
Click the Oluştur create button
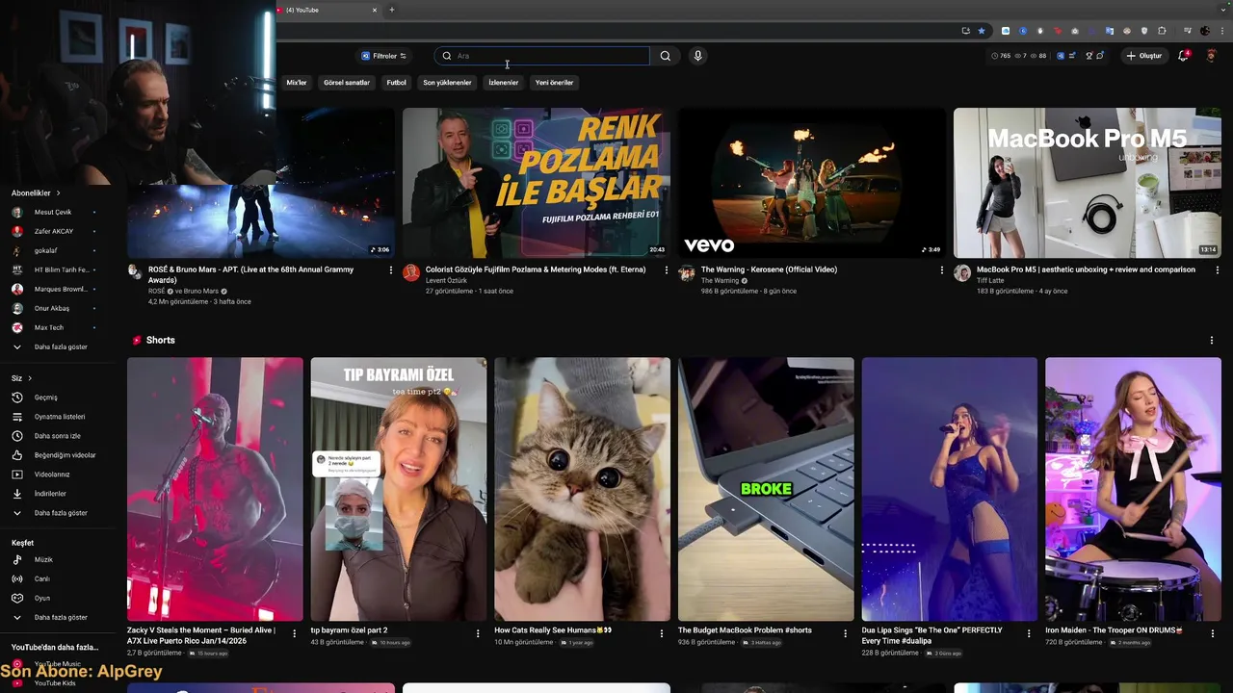tap(1144, 56)
